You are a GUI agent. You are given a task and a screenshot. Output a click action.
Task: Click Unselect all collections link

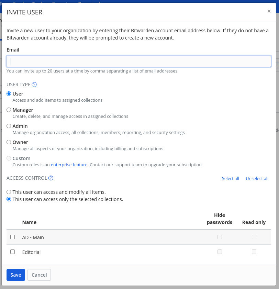257,179
